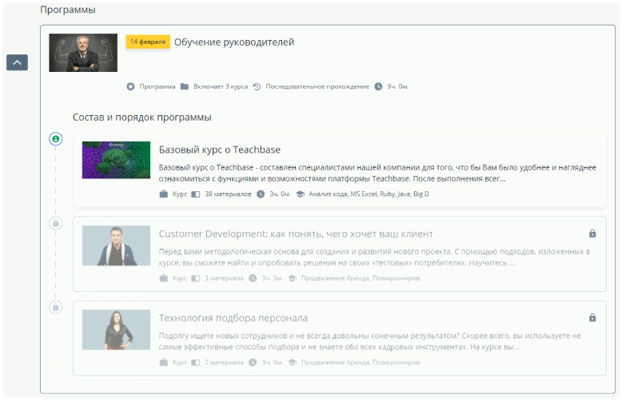
Task: Click the graduation cap icon in Customer Development row
Action: pos(293,278)
